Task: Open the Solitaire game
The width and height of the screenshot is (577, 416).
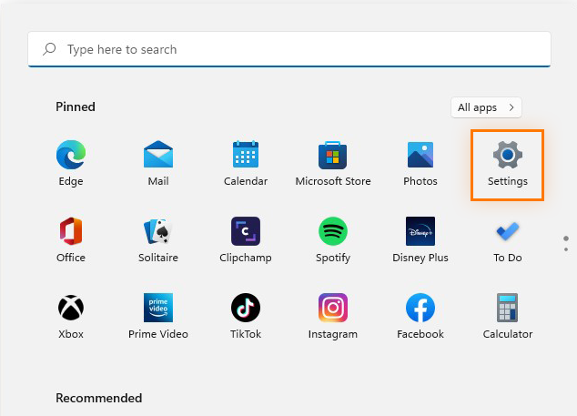Action: coord(158,239)
